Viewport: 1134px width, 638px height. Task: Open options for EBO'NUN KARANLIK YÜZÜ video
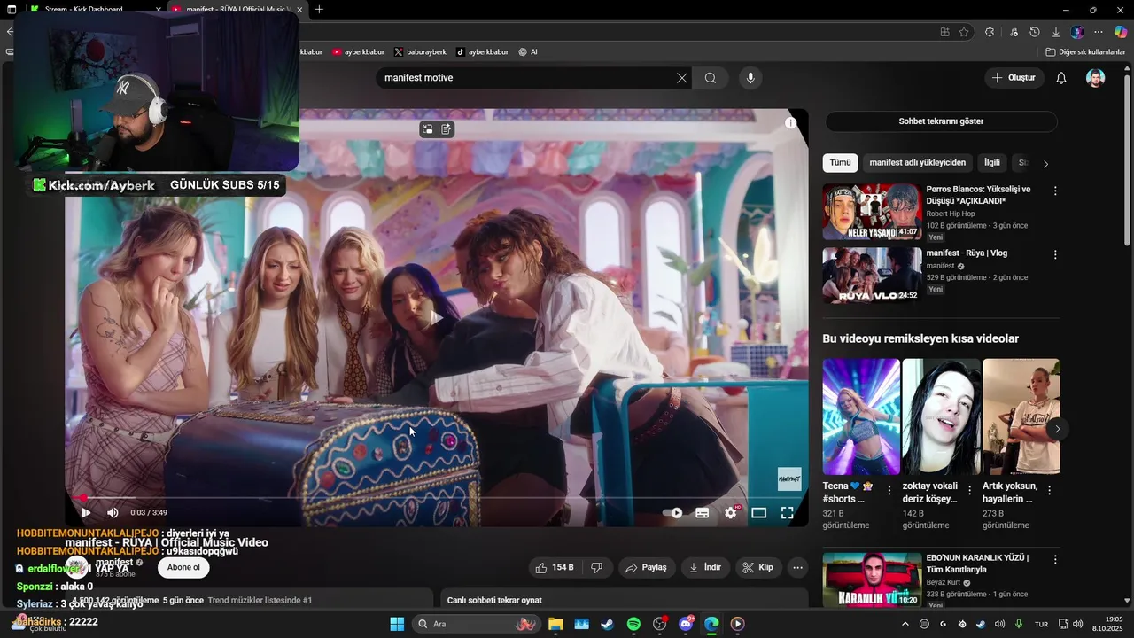point(1054,559)
